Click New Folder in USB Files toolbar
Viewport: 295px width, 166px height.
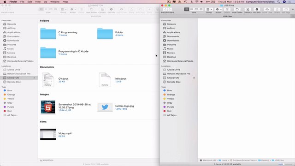[237, 9]
